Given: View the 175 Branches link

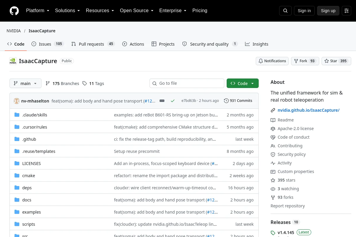Looking at the screenshot, I should (62, 84).
